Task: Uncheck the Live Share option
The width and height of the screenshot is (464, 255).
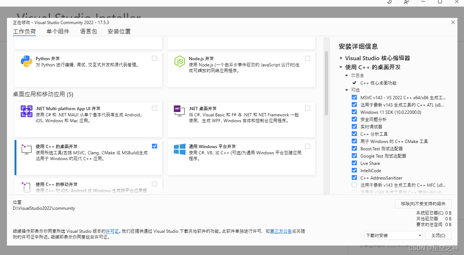Action: tap(354, 163)
